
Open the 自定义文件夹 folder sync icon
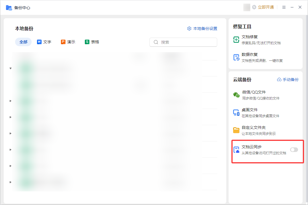coord(236,129)
